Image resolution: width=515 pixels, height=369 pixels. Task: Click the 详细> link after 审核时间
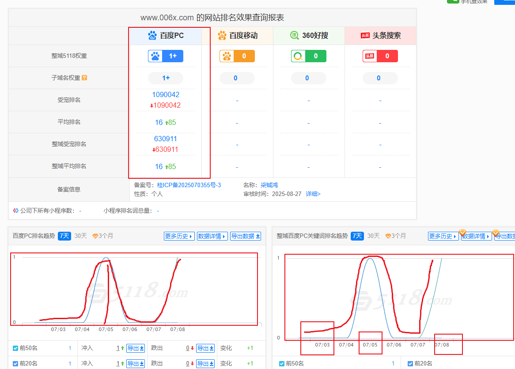[x=313, y=194]
